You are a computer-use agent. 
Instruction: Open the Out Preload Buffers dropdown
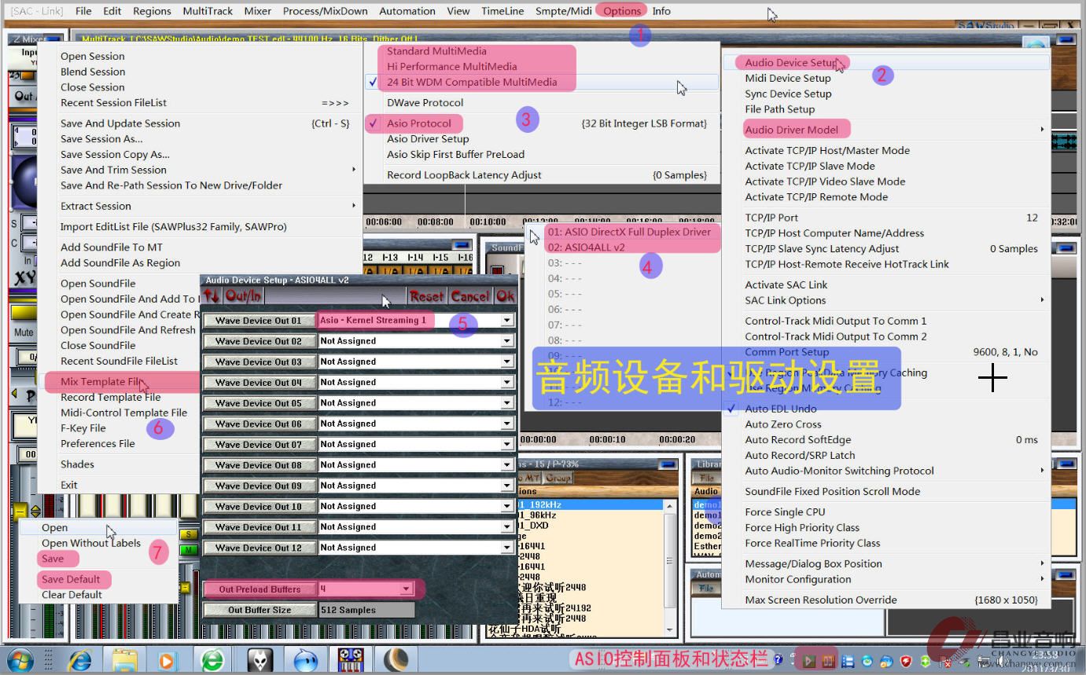(406, 589)
